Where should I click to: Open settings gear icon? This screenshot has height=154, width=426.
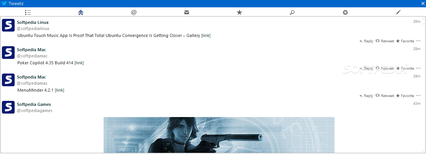click(x=345, y=12)
